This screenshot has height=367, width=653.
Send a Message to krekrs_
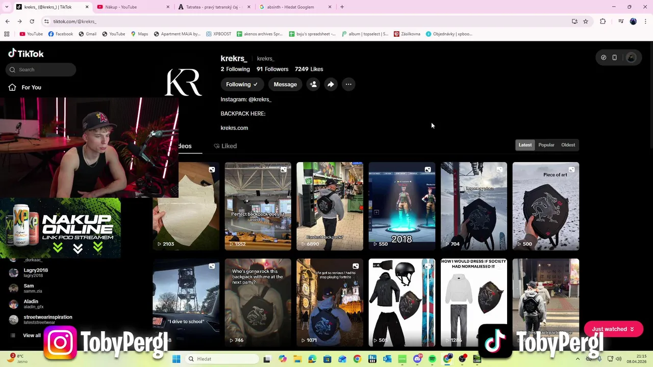point(285,84)
